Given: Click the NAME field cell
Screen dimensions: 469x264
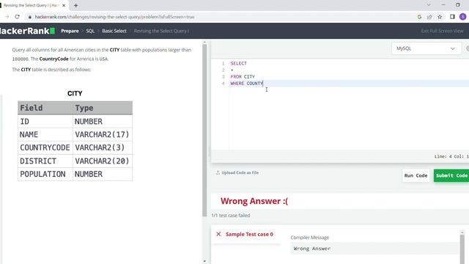Looking at the screenshot, I should tap(45, 135).
